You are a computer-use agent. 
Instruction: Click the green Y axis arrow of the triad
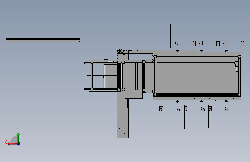[x=18, y=138]
